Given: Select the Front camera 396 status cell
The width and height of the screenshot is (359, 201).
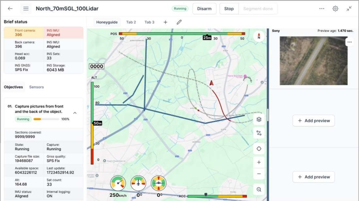Looking at the screenshot, I should [24, 33].
